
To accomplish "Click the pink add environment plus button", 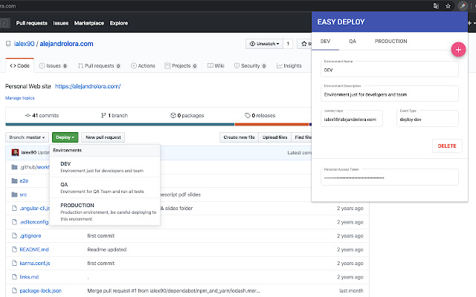I will [x=458, y=50].
